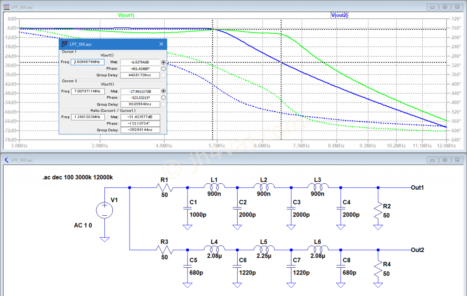The image size is (467, 296).
Task: Click the 1000p value of C1
Action: point(198,215)
